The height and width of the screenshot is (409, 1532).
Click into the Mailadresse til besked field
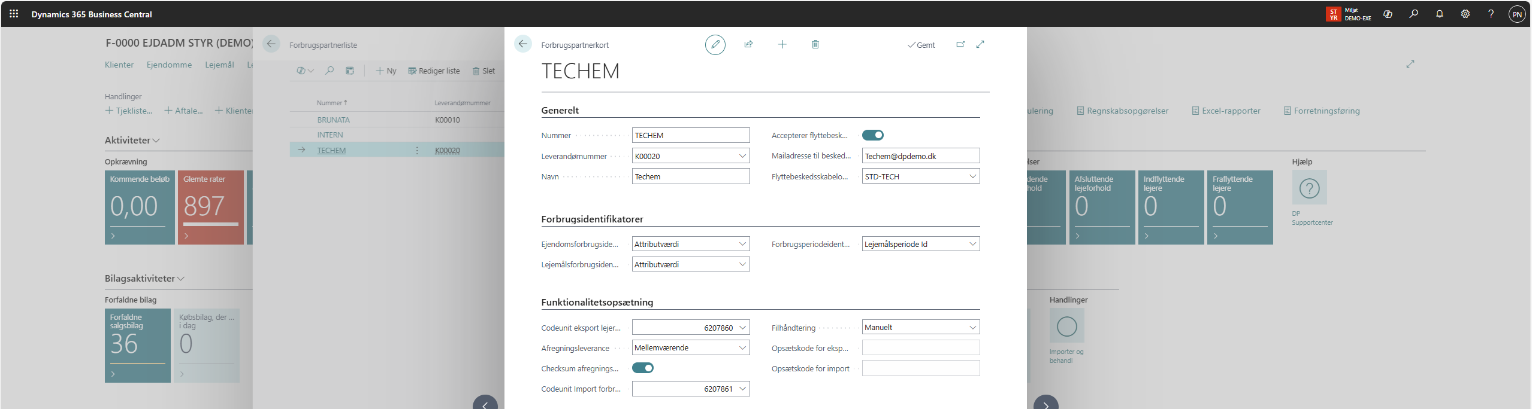coord(921,156)
